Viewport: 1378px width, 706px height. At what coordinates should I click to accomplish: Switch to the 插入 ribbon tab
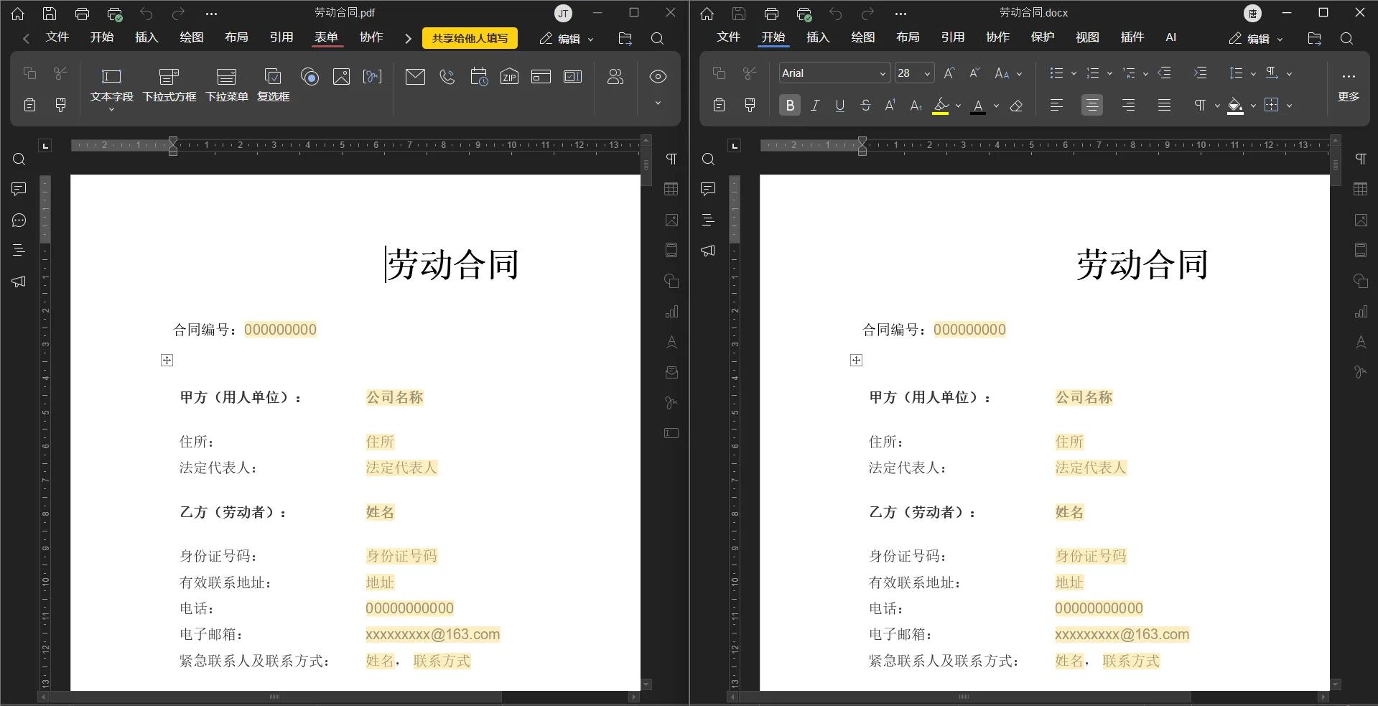[x=816, y=37]
